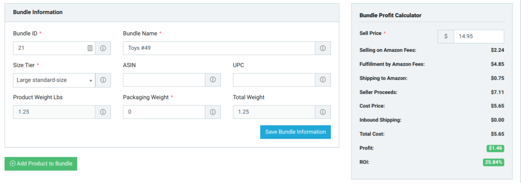Screen dimensions: 521x183
Task: Click the info icon beside Size Tier
Action: click(x=103, y=80)
